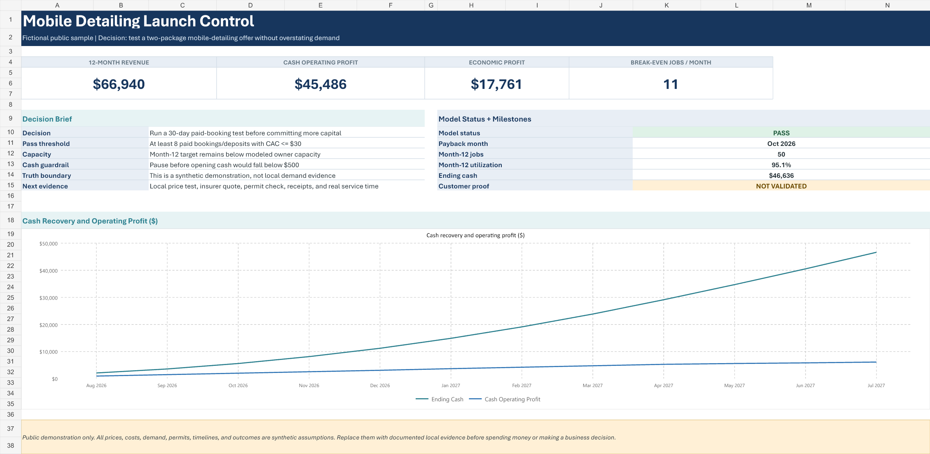Viewport: 930px width, 454px height.
Task: Click the 12-MONTH REVENUE label
Action: pos(119,62)
